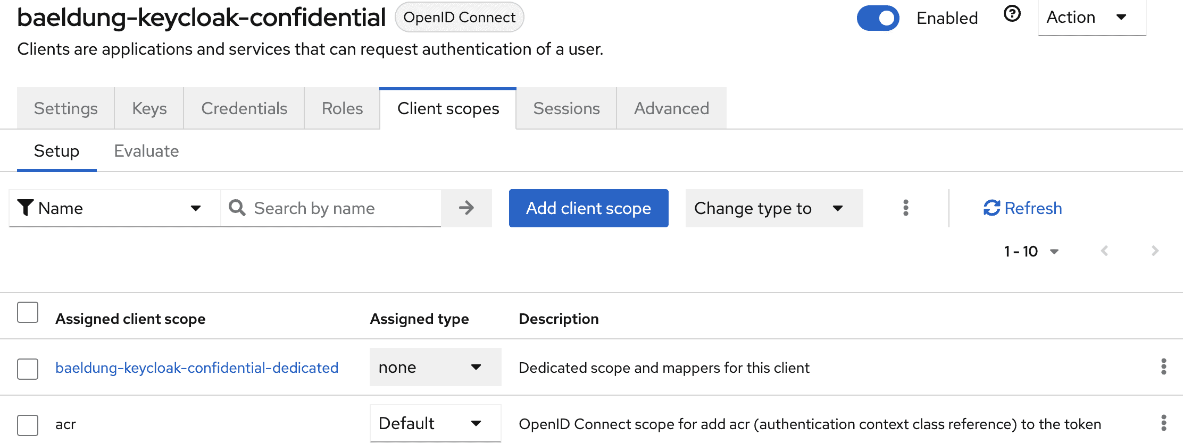Expand the Change type to dropdown

click(773, 208)
